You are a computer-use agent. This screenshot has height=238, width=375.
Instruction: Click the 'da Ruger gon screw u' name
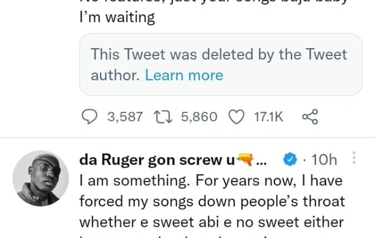[x=158, y=160]
